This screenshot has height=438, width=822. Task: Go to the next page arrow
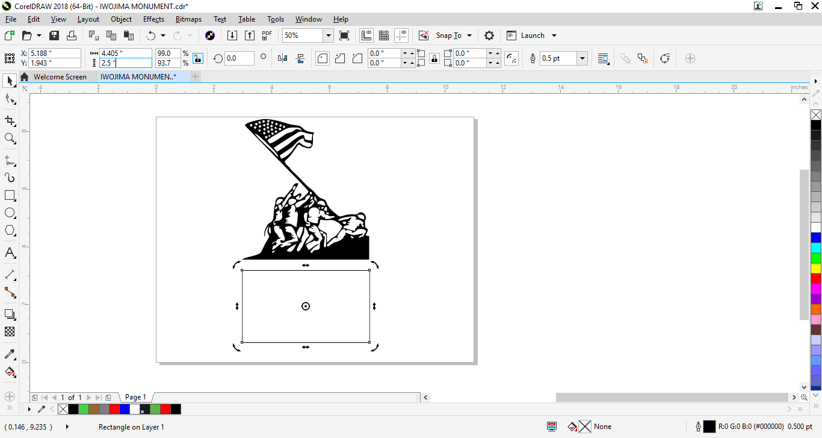[x=89, y=397]
